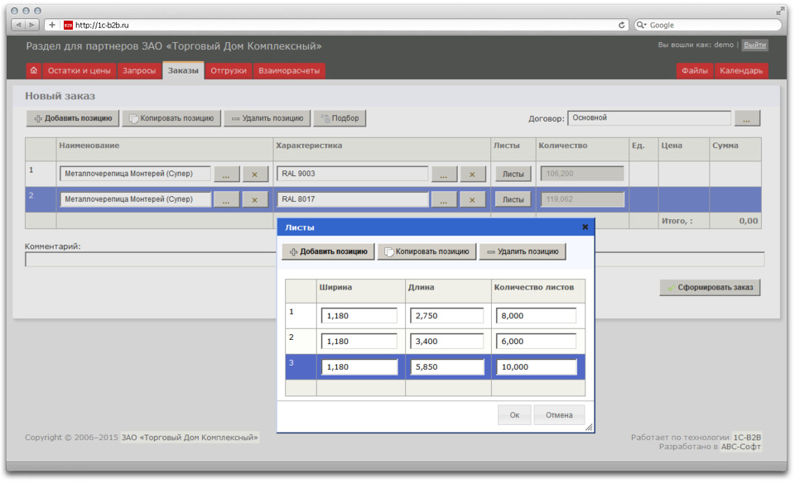Close the Листы dialog with X
This screenshot has width=795, height=483.
[585, 227]
